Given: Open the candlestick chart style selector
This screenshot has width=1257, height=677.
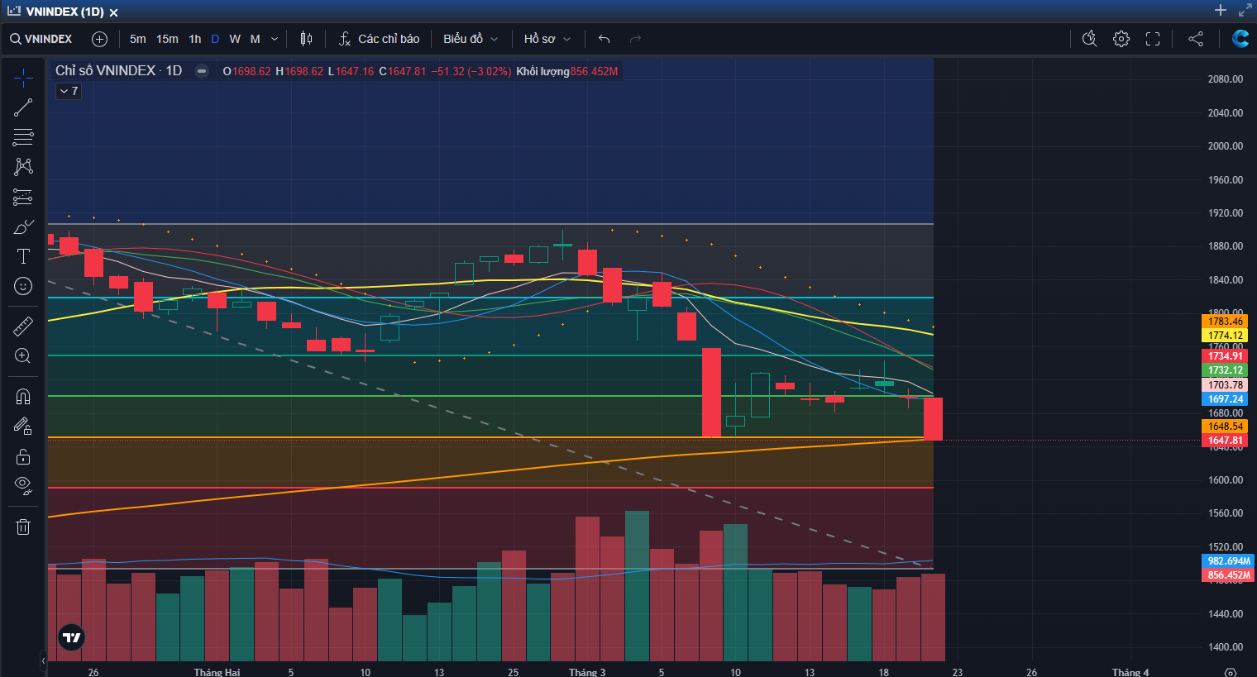Looking at the screenshot, I should coord(306,39).
